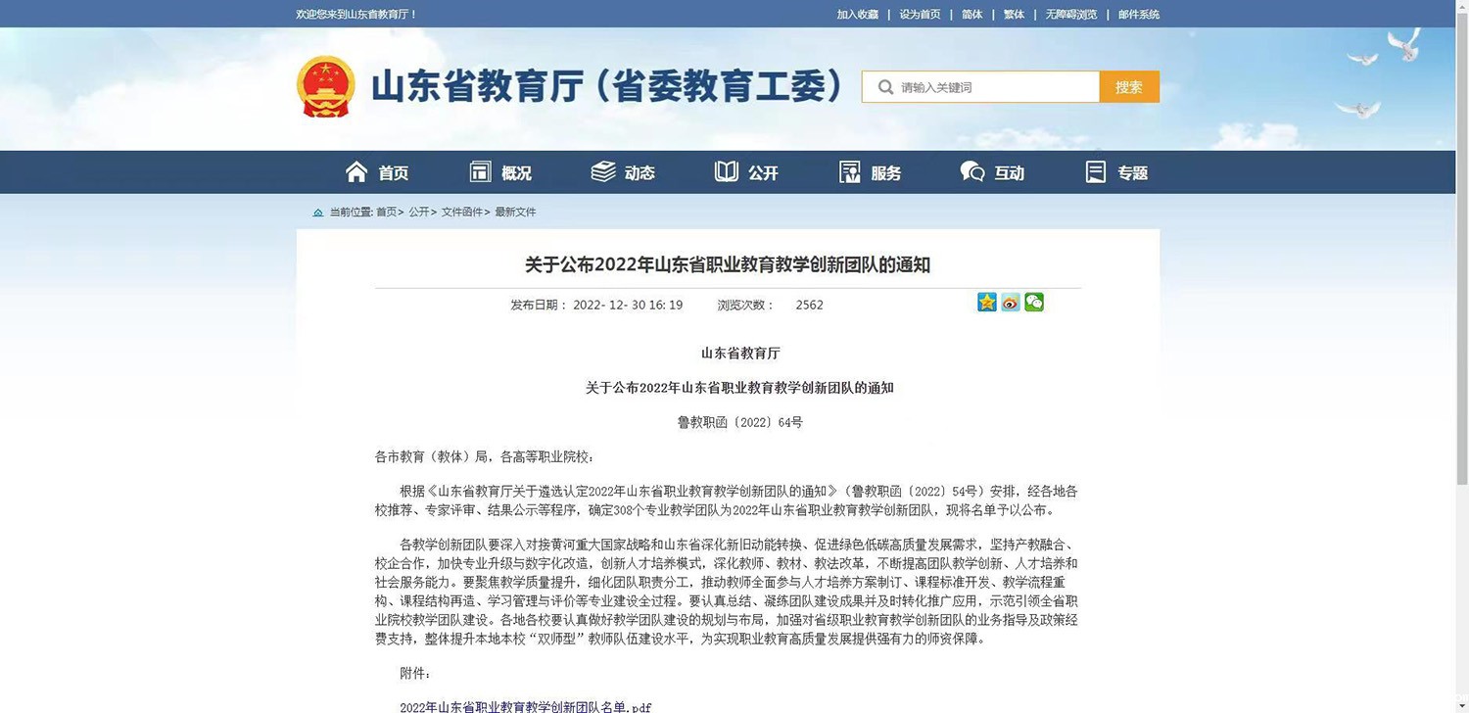Screen dimensions: 1469x713
Task: Click the home icon beside 首页
Action: tap(356, 172)
